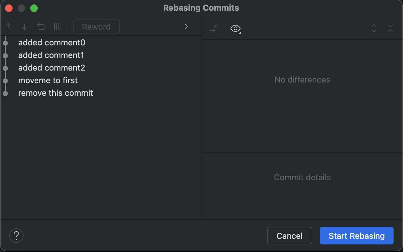Open the help question mark button
The height and width of the screenshot is (252, 403).
tap(16, 236)
